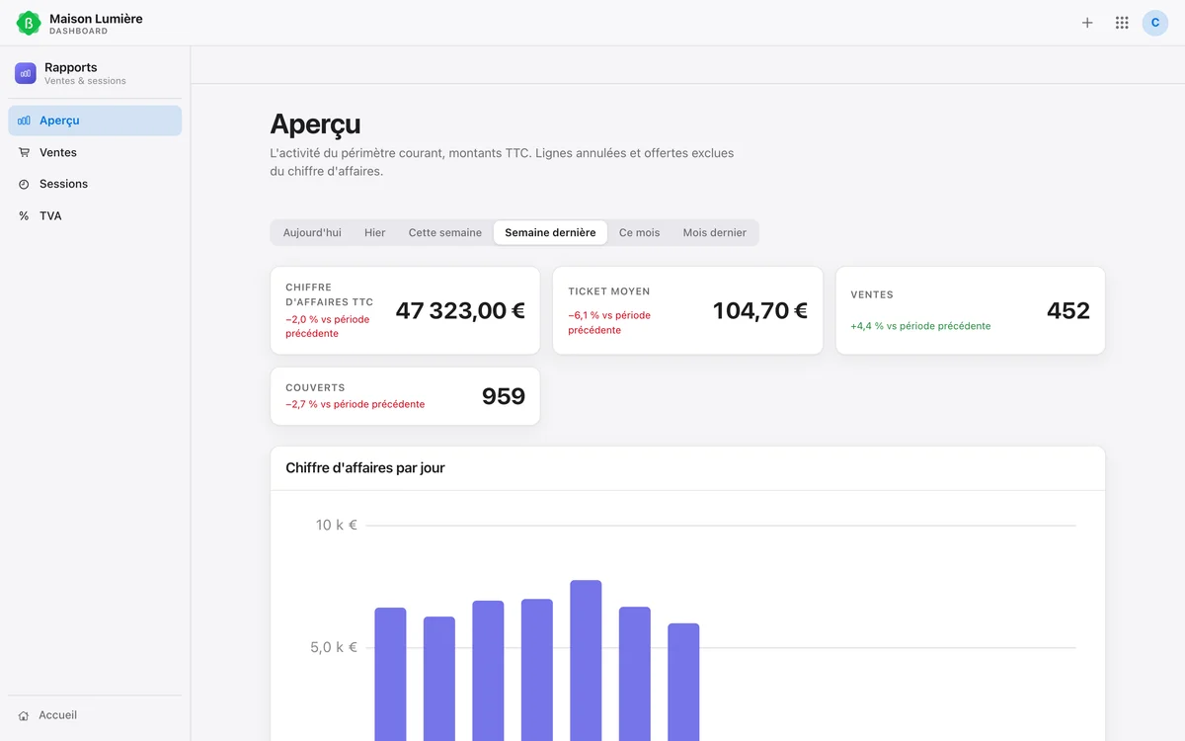The height and width of the screenshot is (741, 1185).
Task: Click the last bar in the chart
Action: tap(683, 682)
